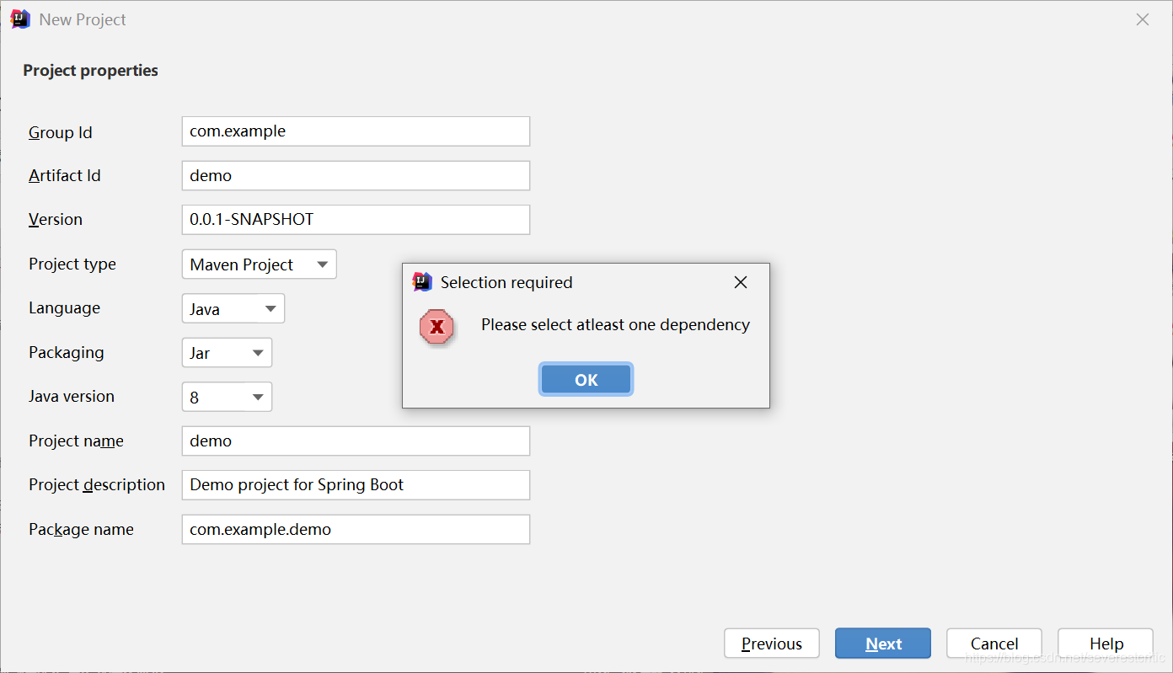Screen dimensions: 1173x673
Task: Click the 'Selection required' dialog title
Action: [x=506, y=282]
